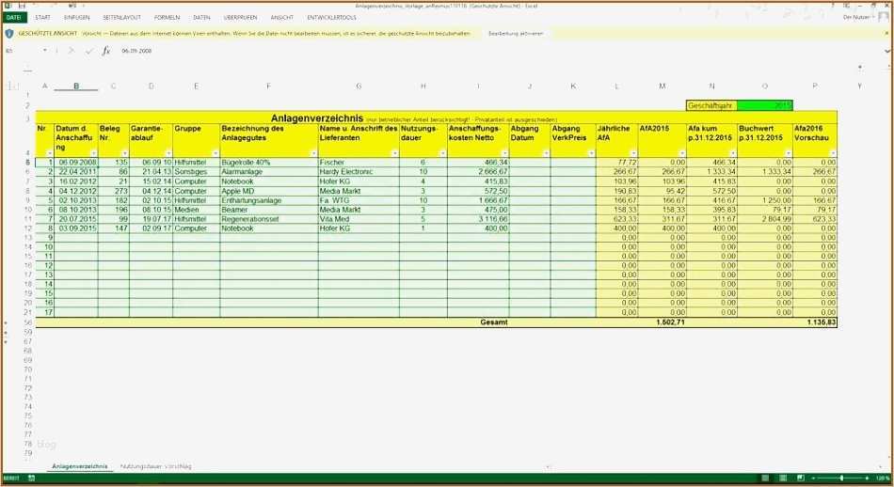Screen dimensions: 894x487
Task: Click the Bearbeitung aktivieren button
Action: [x=516, y=33]
